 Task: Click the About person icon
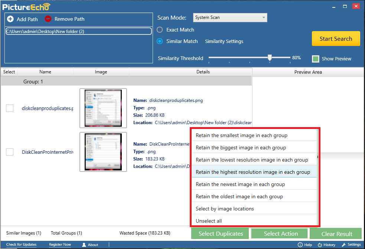pyautogui.click(x=84, y=245)
